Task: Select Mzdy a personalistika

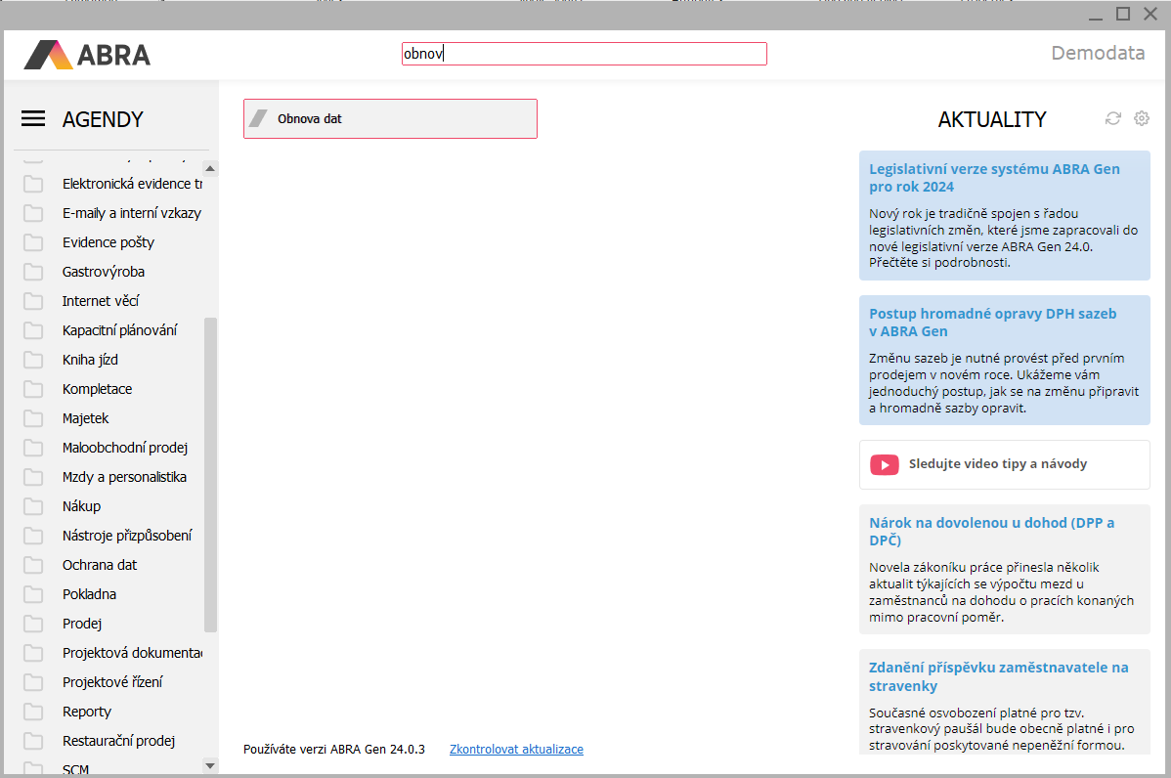Action: [x=125, y=477]
